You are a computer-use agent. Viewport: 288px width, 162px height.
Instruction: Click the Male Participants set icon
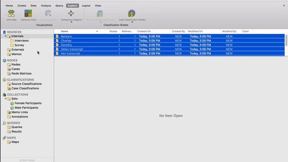[x=12, y=108]
